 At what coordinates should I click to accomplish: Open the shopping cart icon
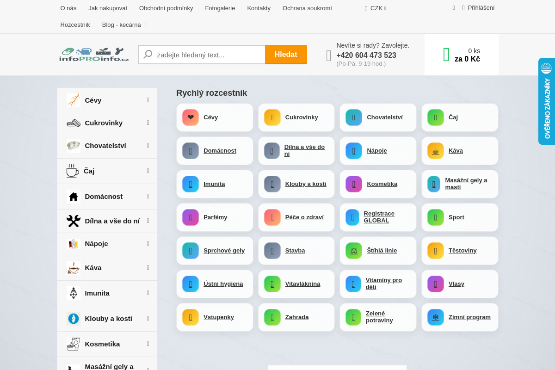point(446,55)
